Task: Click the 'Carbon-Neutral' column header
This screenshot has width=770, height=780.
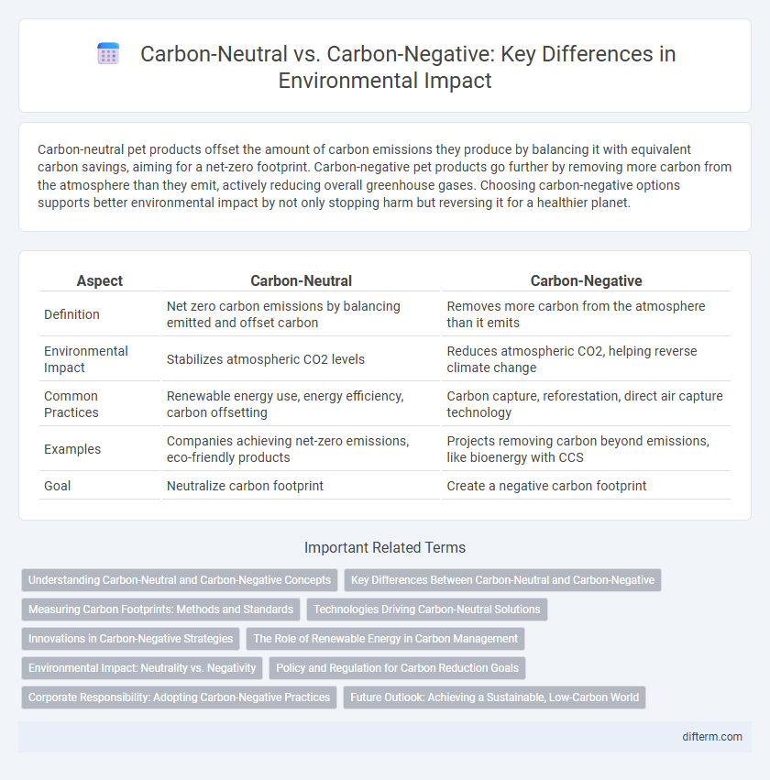Action: click(301, 281)
